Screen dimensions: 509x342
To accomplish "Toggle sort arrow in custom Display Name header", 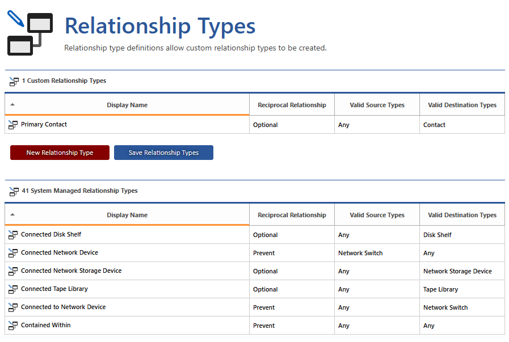I will coord(12,104).
